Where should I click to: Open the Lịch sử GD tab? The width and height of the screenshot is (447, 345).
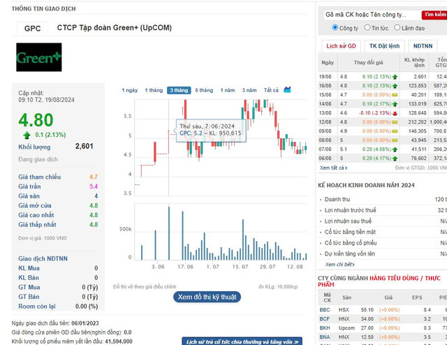341,46
